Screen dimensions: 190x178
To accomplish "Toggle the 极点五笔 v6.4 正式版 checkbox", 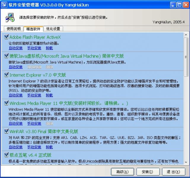I will (x=6, y=155).
